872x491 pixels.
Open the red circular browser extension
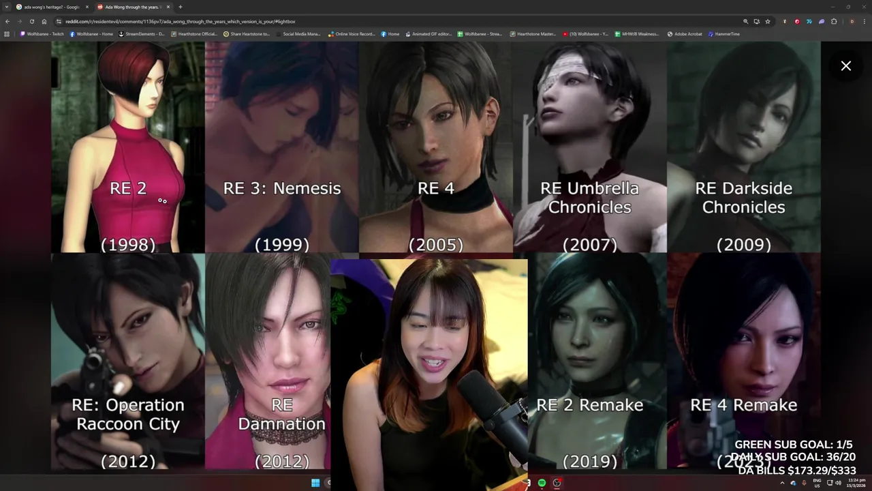point(797,21)
